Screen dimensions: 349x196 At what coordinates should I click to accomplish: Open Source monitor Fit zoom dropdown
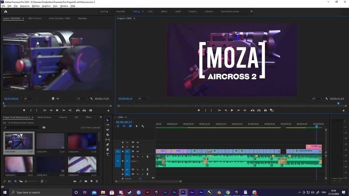[x=29, y=99]
